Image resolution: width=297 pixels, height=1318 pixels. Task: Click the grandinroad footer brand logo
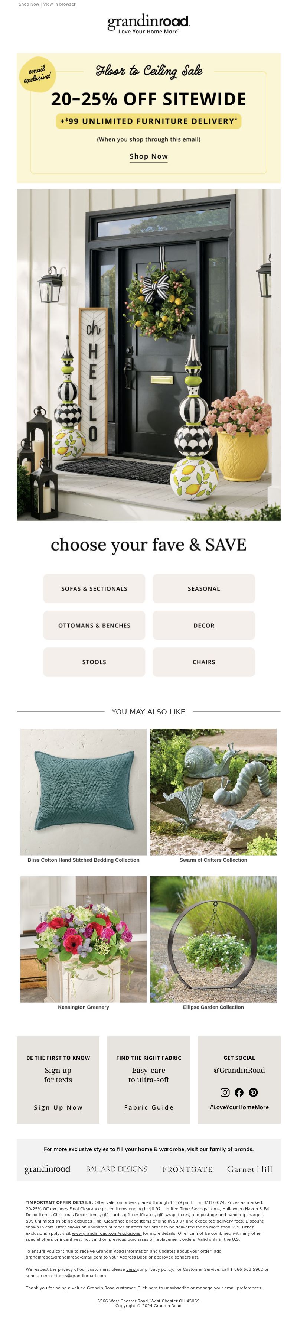48,1169
